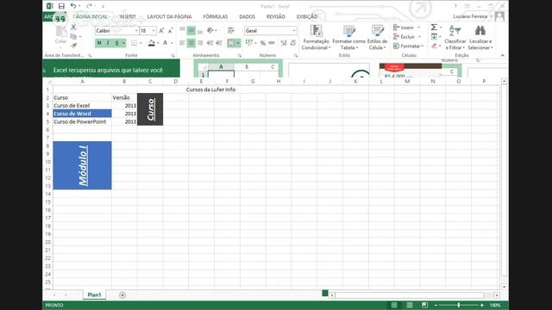
Task: Switch to the PÁGINA INICIAL tab
Action: pyautogui.click(x=91, y=16)
